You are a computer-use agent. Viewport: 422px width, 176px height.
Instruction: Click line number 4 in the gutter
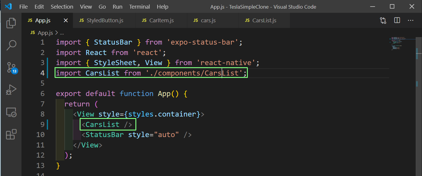[x=42, y=73]
